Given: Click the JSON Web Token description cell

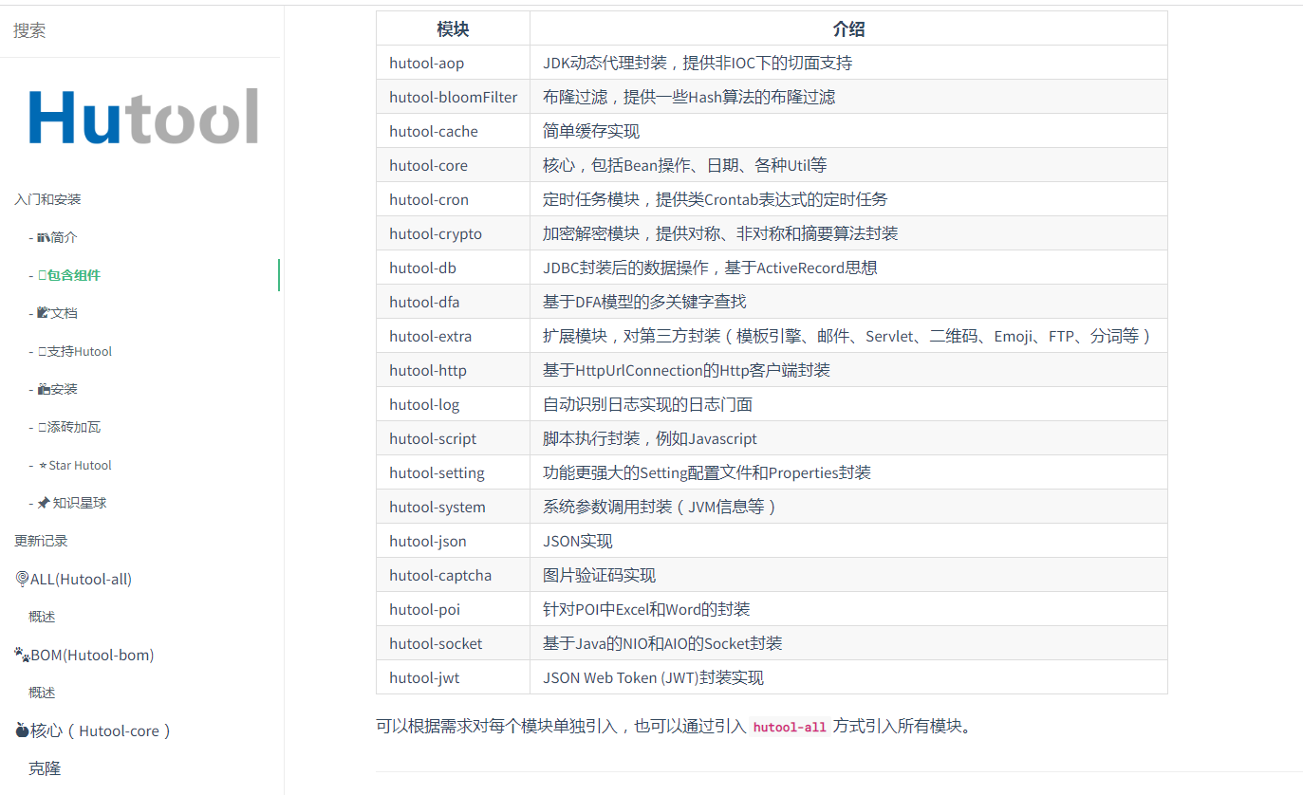Looking at the screenshot, I should [848, 677].
